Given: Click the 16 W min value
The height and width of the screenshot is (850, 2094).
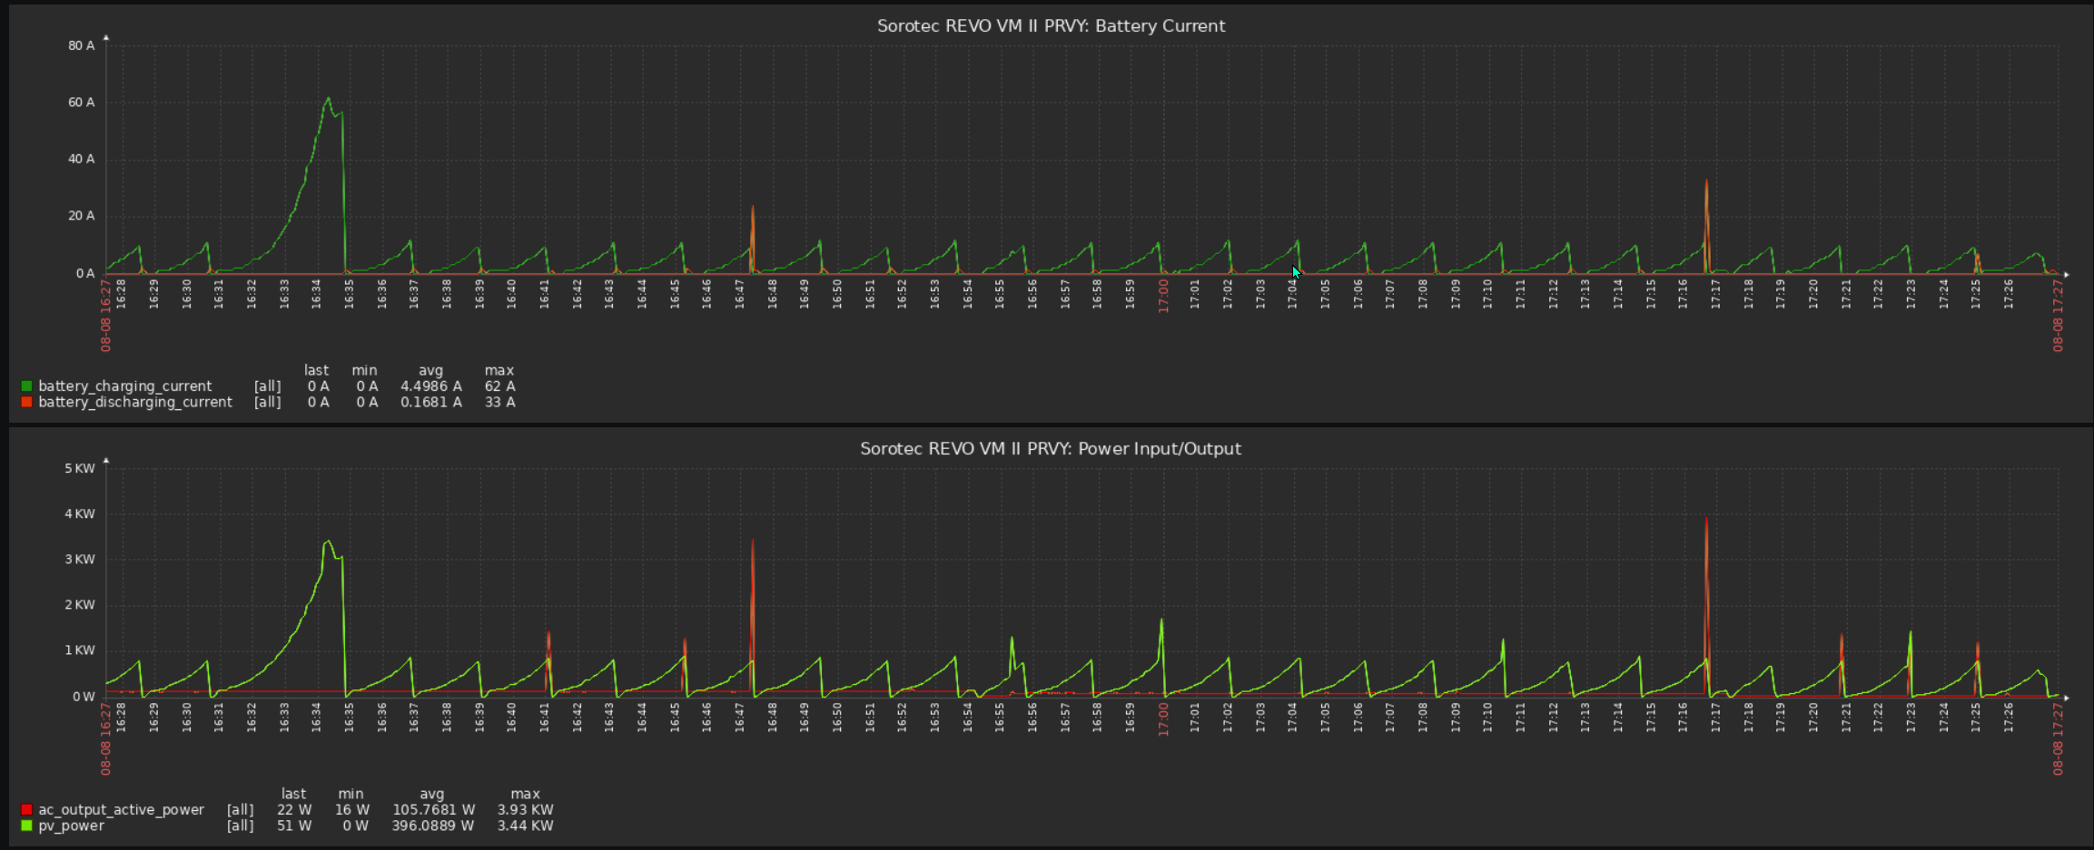Looking at the screenshot, I should click(x=351, y=810).
